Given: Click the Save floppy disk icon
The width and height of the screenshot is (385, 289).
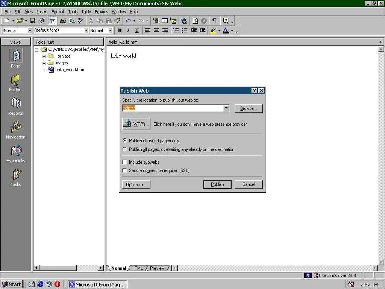Looking at the screenshot, I should [33, 21].
